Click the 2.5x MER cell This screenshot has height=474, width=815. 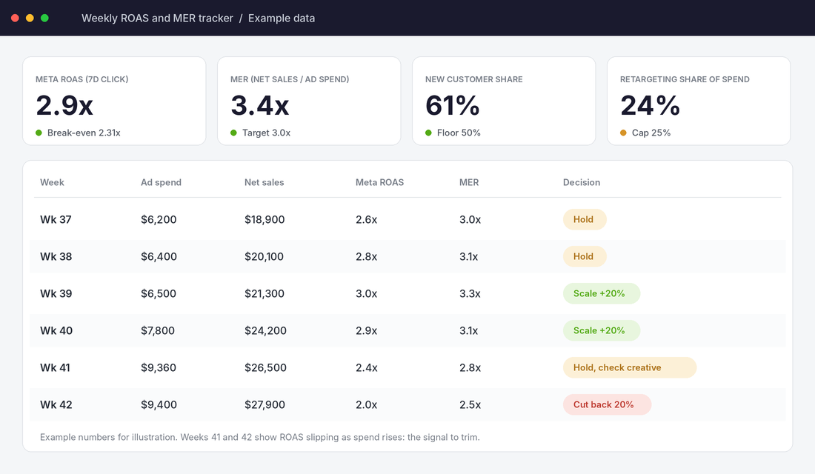pos(470,405)
